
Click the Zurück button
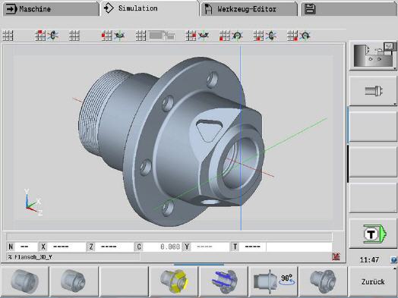373,281
